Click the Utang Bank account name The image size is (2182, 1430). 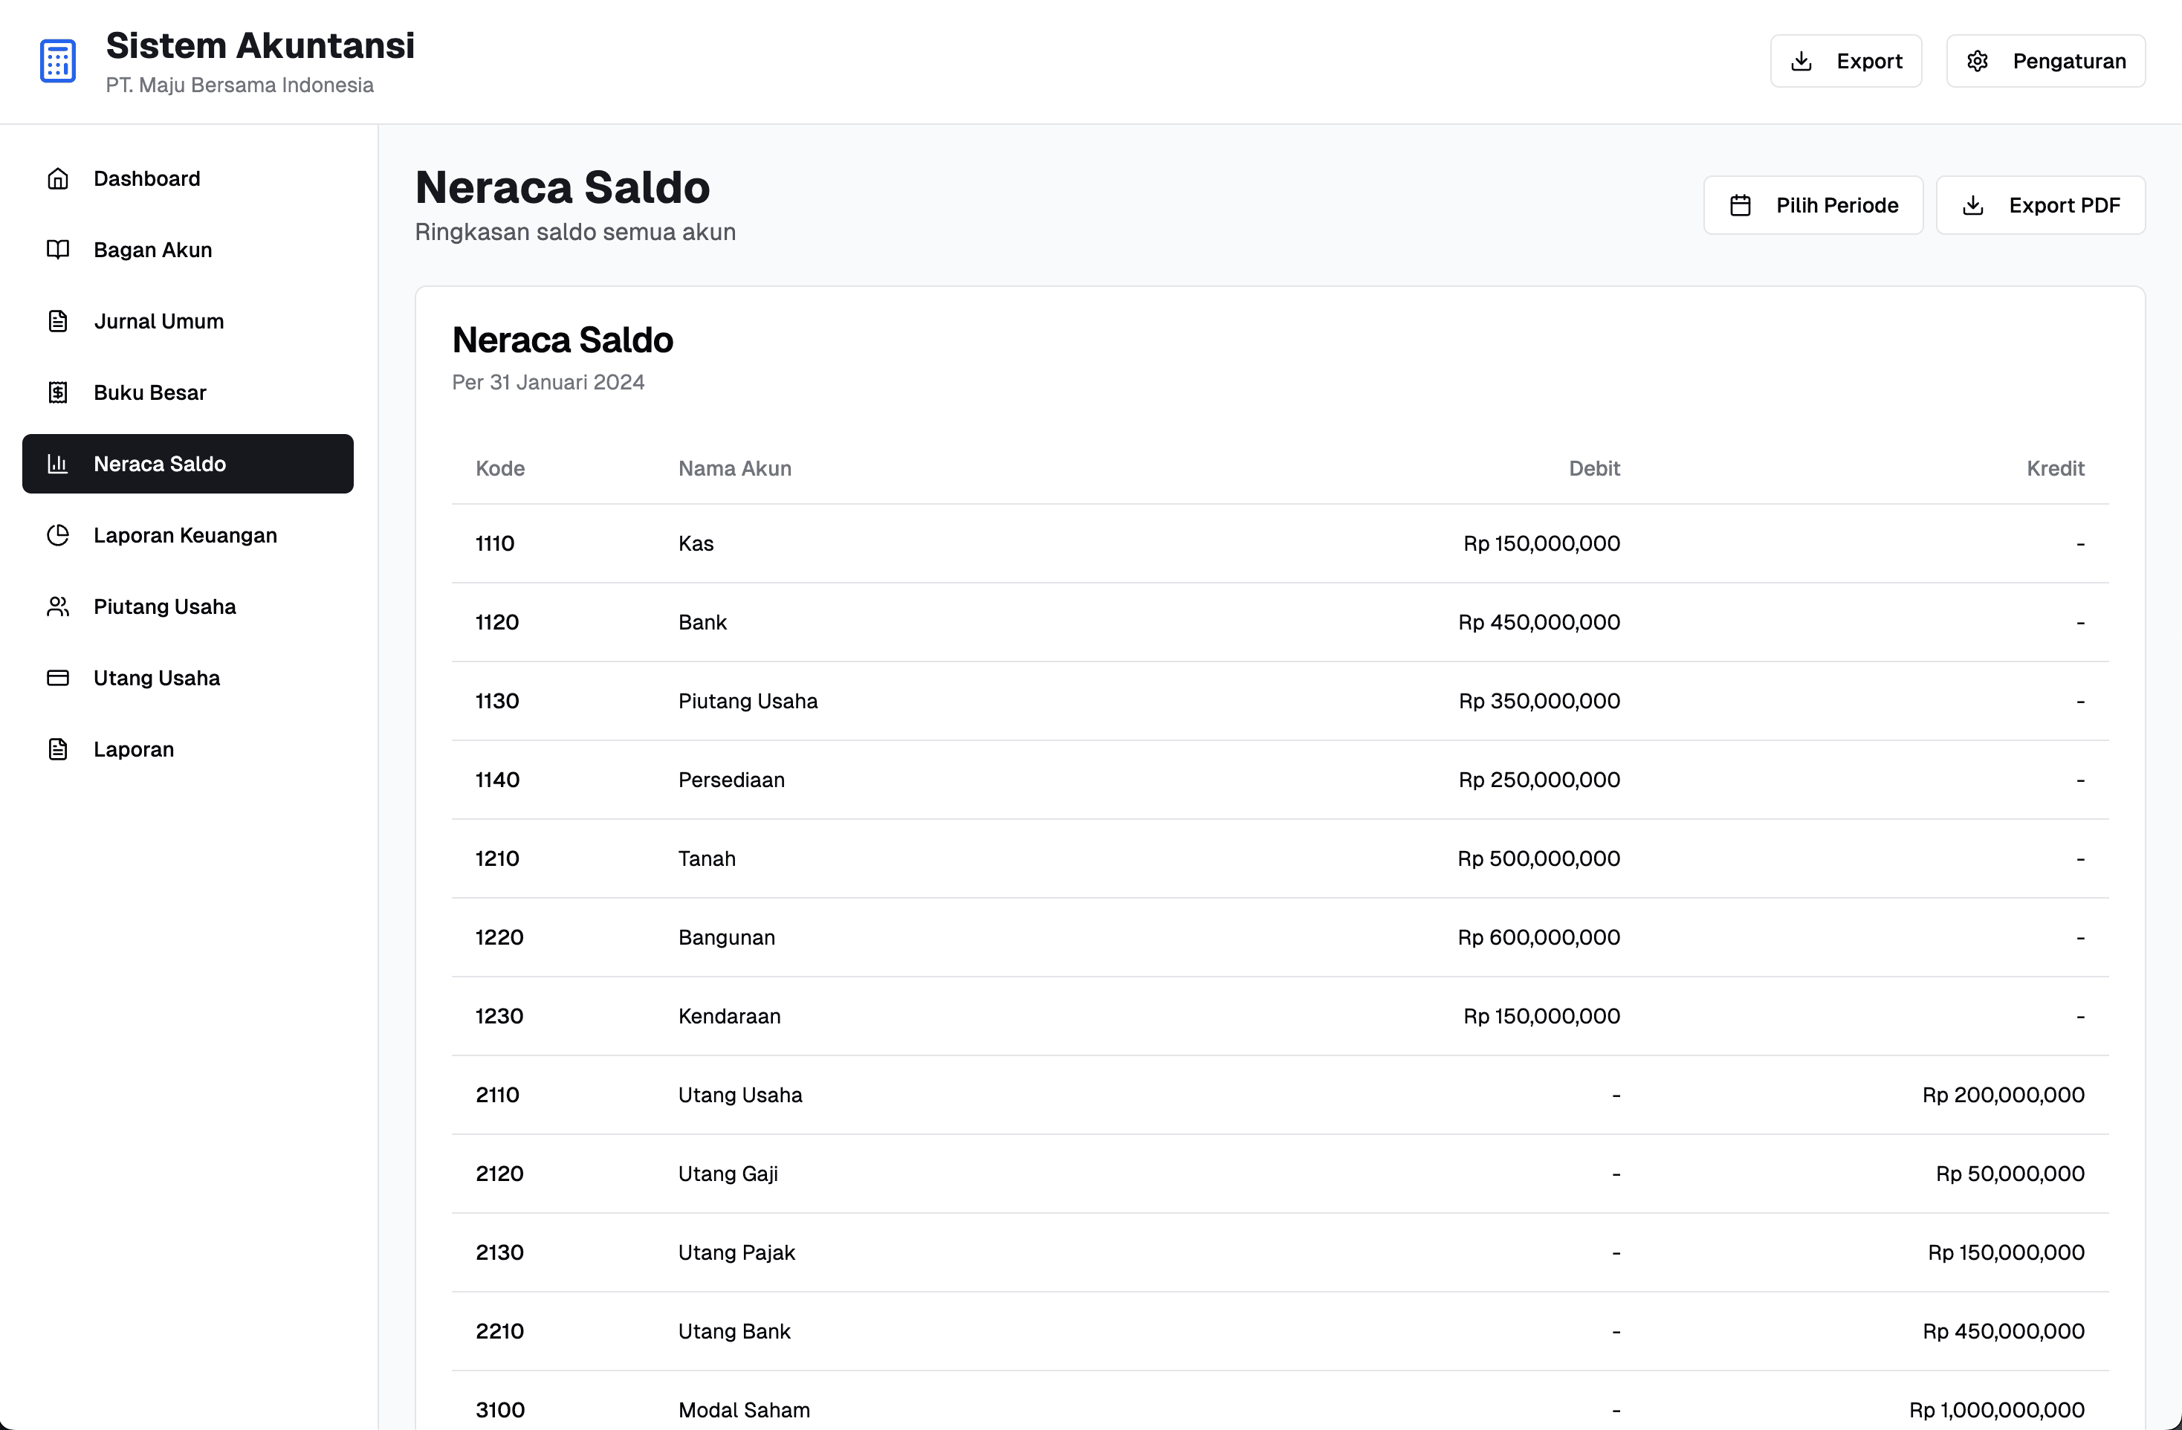pos(734,1332)
